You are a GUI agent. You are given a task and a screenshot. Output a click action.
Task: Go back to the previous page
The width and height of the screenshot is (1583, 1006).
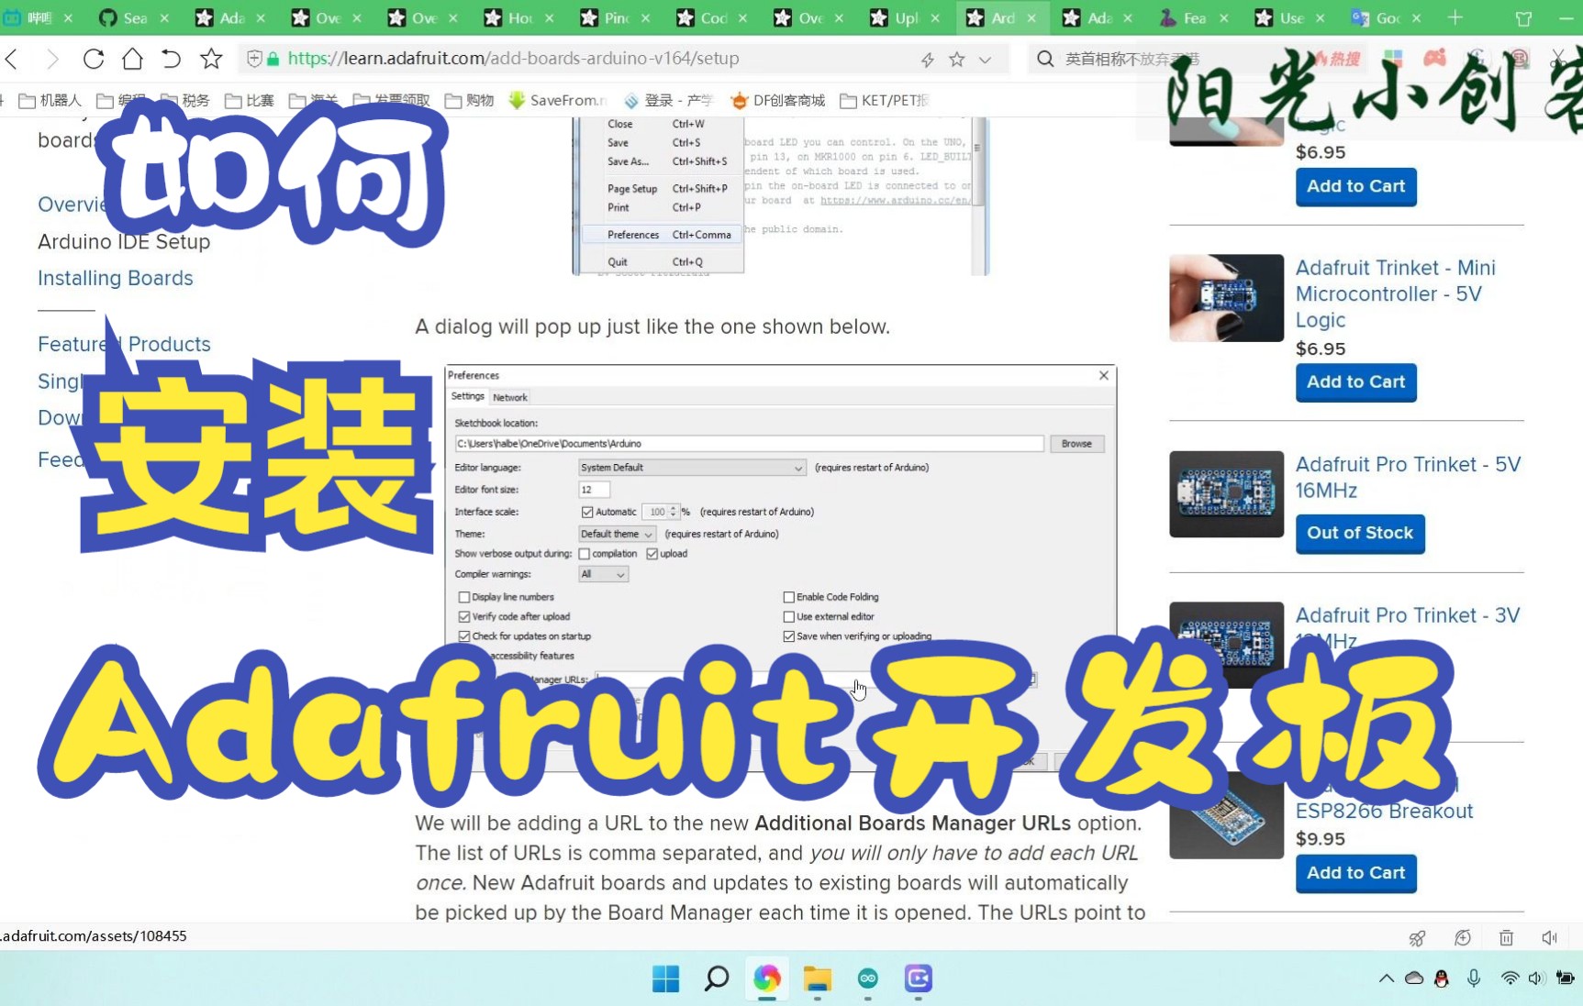tap(12, 60)
